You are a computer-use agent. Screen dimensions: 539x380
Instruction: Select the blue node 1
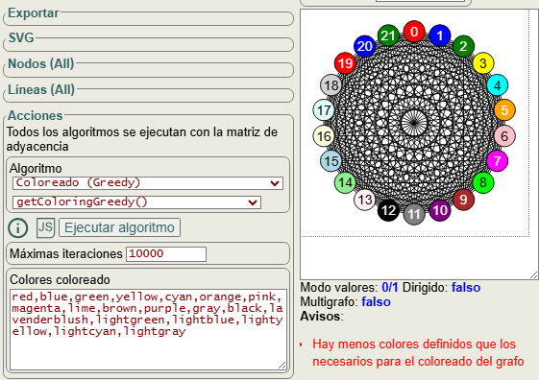[x=440, y=36]
